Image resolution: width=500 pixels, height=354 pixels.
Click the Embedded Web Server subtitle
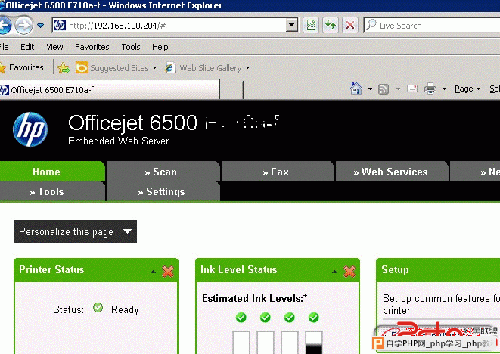click(118, 141)
